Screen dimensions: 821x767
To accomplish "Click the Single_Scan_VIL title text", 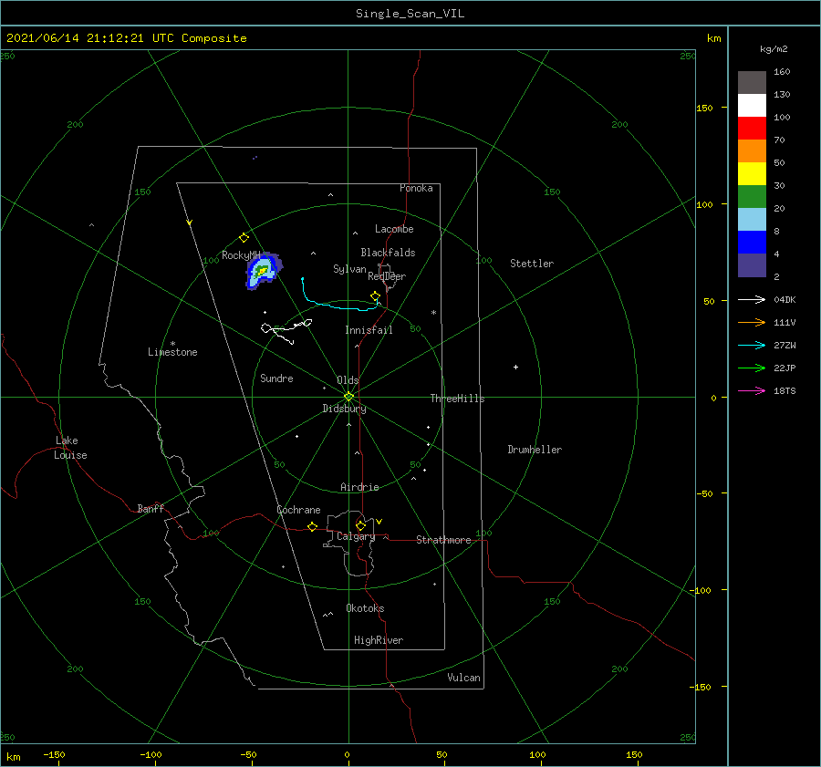I will pyautogui.click(x=410, y=14).
